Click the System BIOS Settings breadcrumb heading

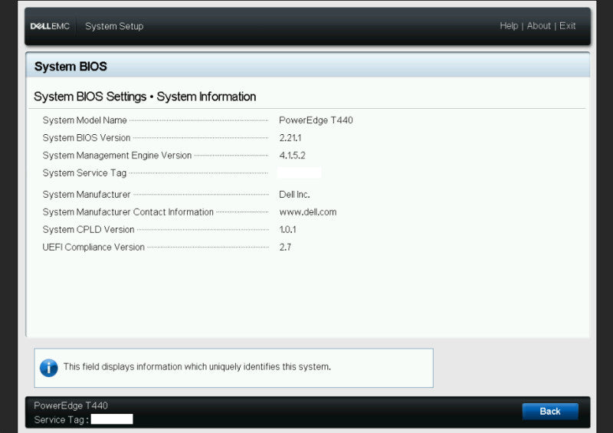pyautogui.click(x=145, y=97)
